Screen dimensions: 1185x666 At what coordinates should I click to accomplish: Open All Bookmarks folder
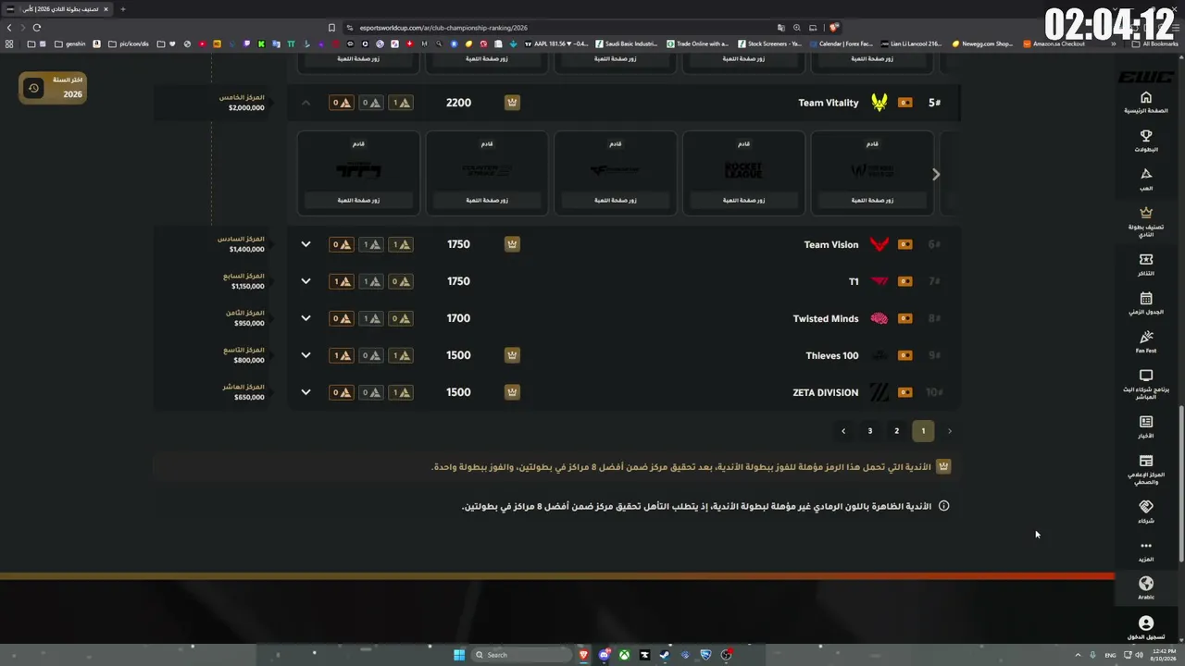[1155, 43]
